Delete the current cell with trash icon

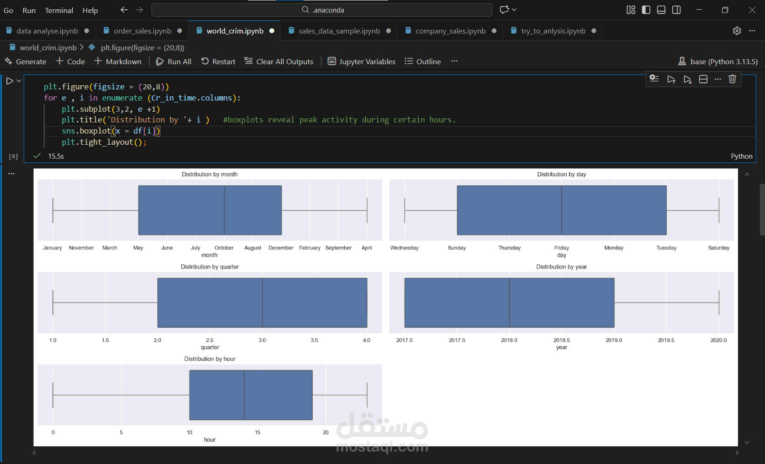(x=732, y=79)
